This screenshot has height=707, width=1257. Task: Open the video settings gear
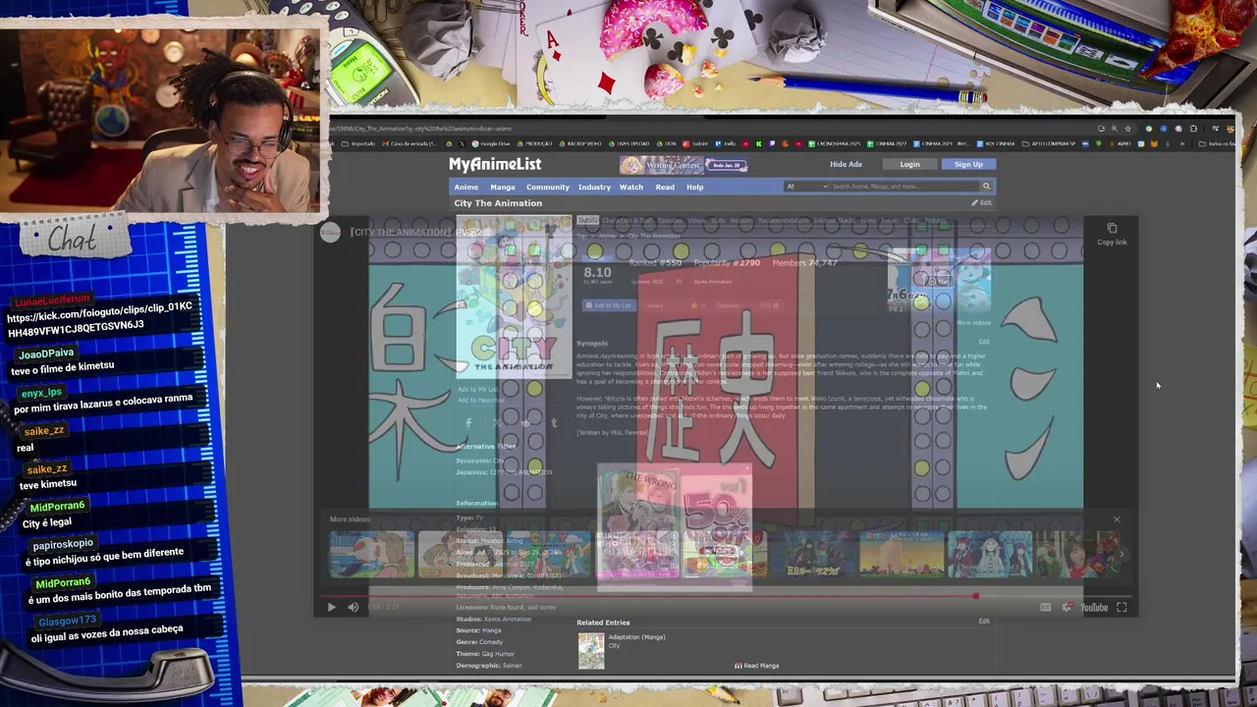[x=1067, y=607]
